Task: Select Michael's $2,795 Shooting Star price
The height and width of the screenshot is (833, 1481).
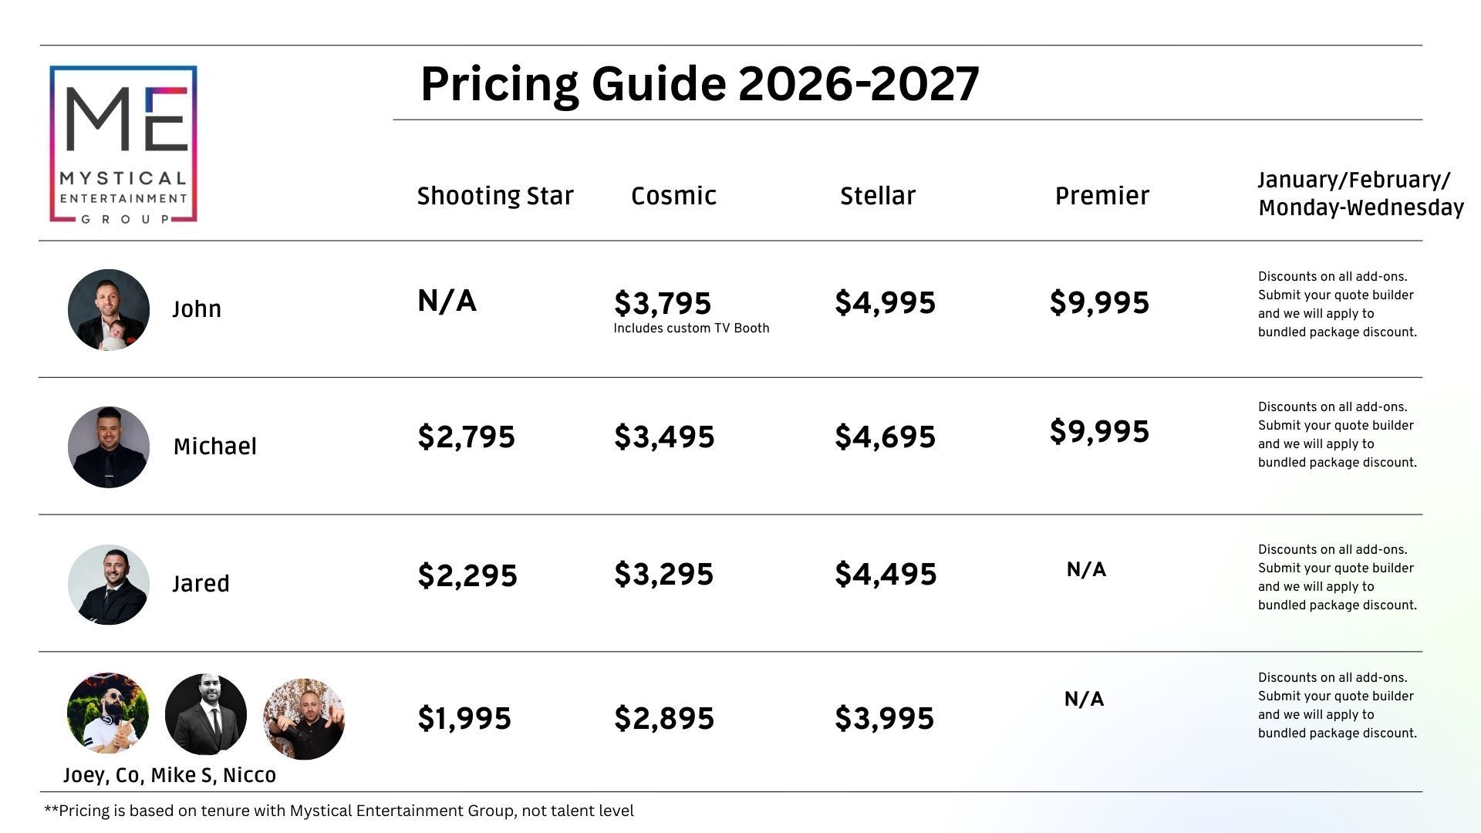Action: coord(466,437)
